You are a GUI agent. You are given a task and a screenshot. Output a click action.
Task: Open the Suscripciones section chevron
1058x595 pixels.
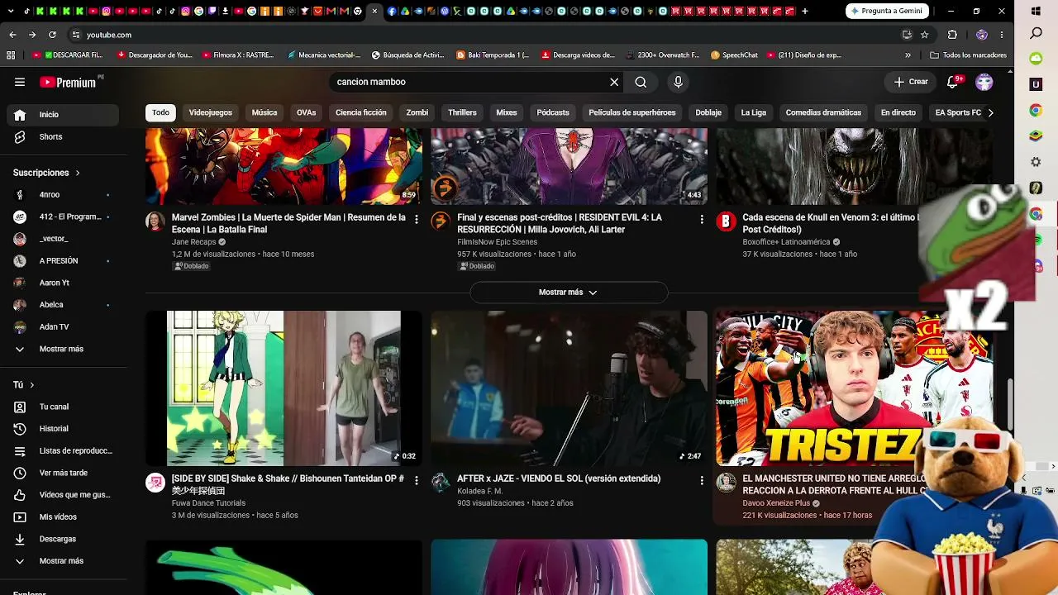point(78,173)
